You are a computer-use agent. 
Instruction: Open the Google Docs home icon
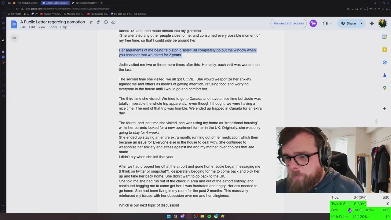(14, 24)
